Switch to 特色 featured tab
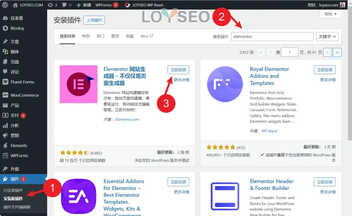This screenshot has height=216, width=352. [x=86, y=36]
